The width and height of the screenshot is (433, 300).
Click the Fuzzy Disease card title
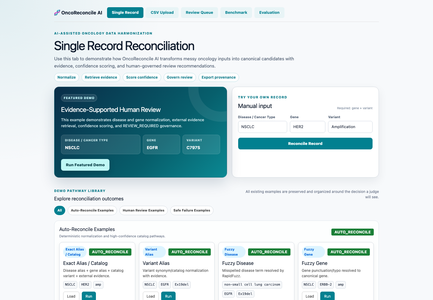click(x=238, y=263)
